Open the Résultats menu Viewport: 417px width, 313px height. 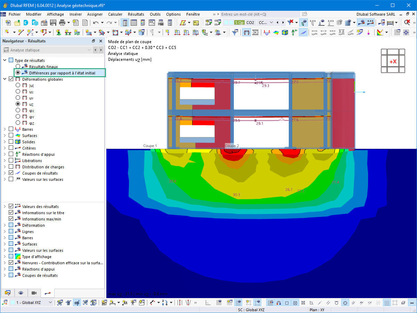coord(136,14)
